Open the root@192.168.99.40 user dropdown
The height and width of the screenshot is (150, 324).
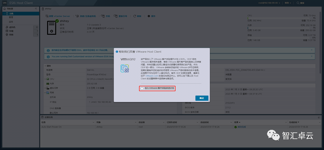pos(269,3)
